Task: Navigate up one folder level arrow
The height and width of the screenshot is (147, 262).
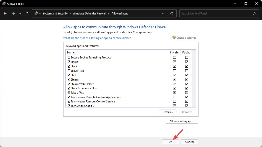Action: (27, 13)
